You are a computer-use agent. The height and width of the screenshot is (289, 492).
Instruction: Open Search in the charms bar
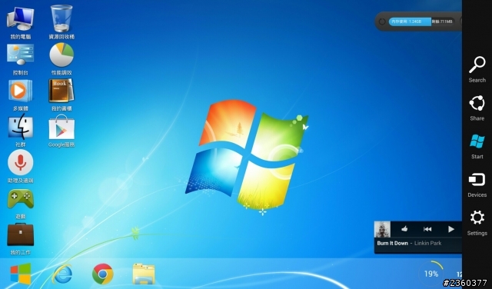(477, 69)
